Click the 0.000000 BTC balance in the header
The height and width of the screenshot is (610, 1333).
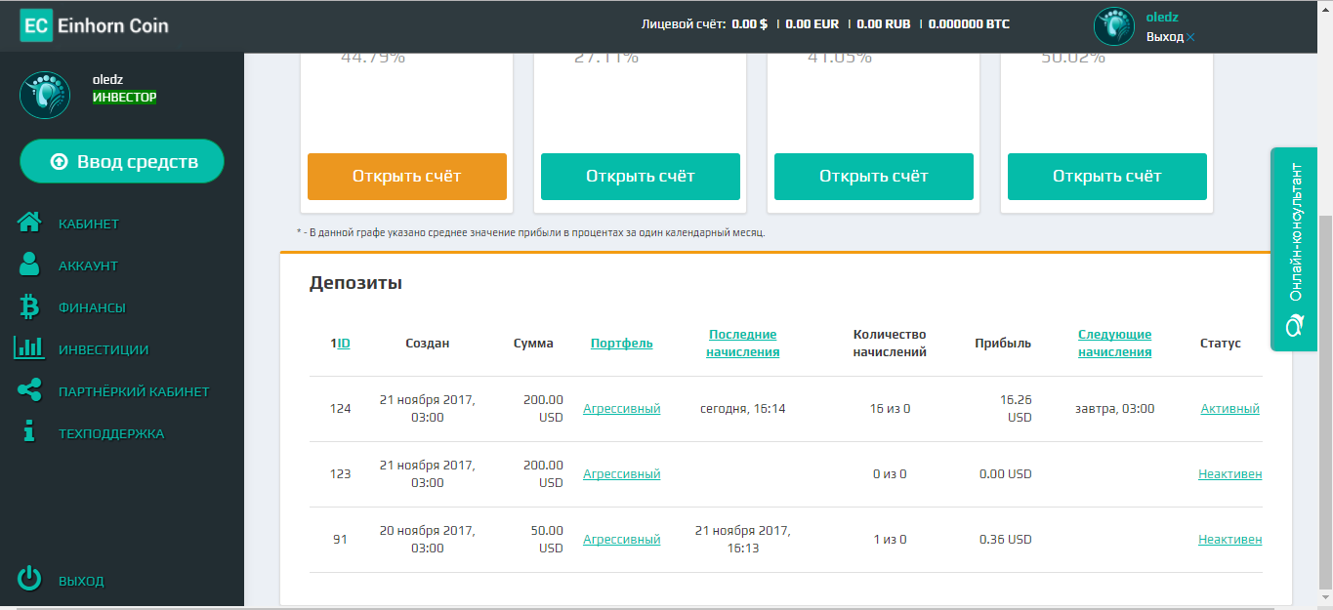click(969, 24)
